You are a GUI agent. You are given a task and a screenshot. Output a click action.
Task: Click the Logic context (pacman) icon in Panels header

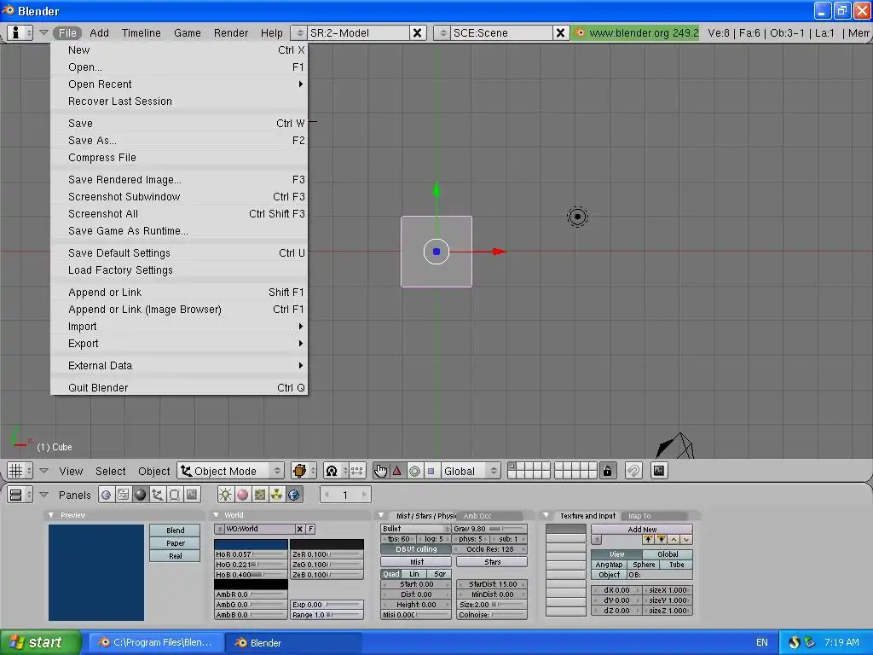pos(107,495)
